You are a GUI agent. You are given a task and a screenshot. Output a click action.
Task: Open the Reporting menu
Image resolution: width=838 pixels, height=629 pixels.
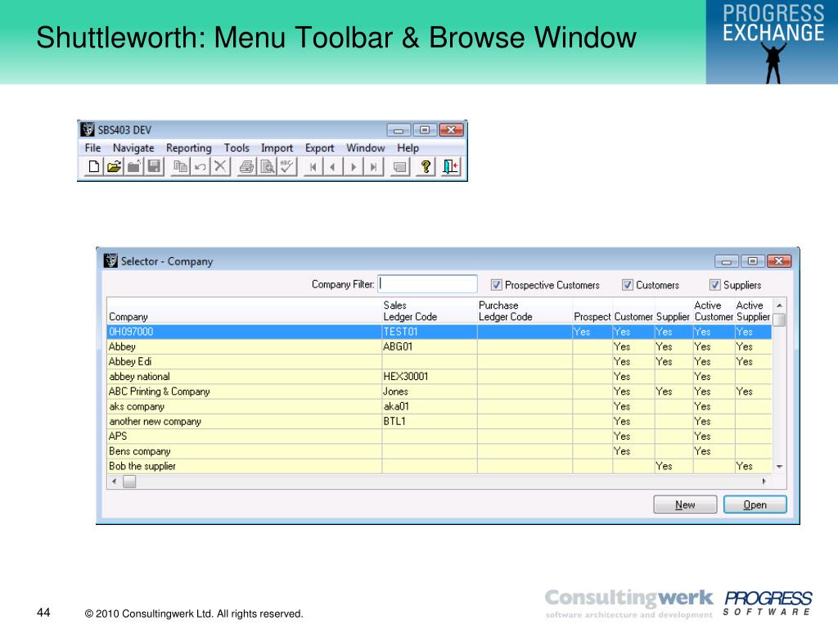(189, 147)
